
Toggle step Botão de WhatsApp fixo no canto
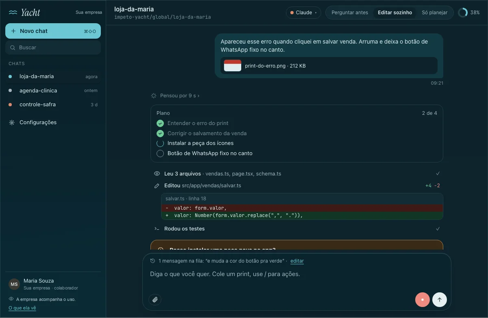click(x=160, y=154)
